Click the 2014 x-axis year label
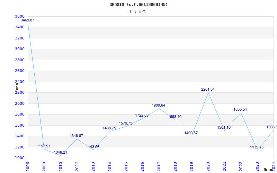This screenshot has height=173, width=277. (110, 167)
